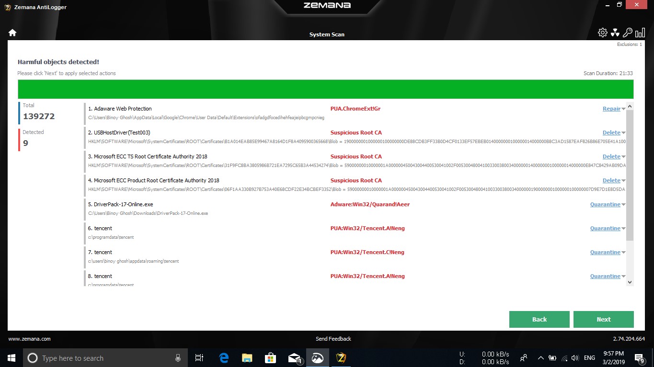
Task: Click the Zemana taskbar icon
Action: (341, 358)
